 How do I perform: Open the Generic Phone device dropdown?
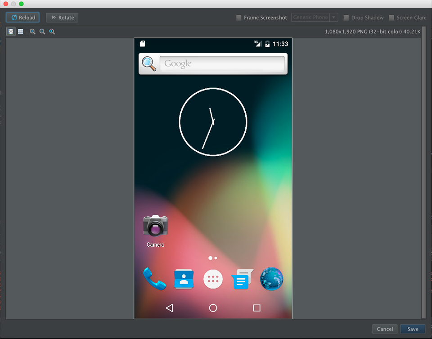(x=315, y=18)
